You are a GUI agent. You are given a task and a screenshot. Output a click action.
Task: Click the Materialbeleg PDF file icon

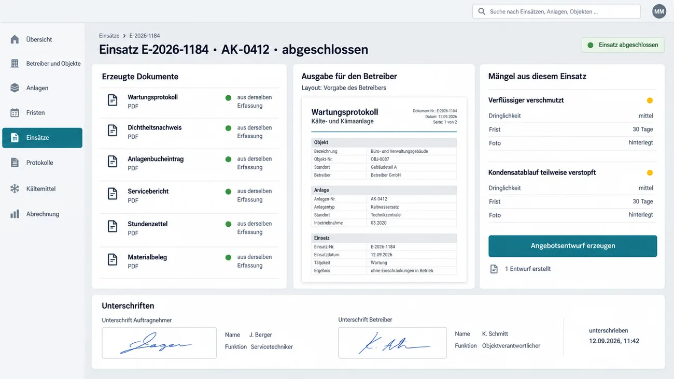coord(113,260)
